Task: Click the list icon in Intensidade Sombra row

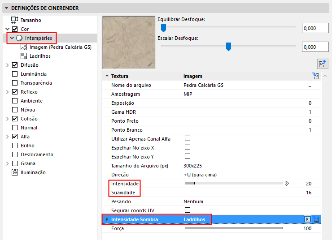Action: tap(317, 219)
